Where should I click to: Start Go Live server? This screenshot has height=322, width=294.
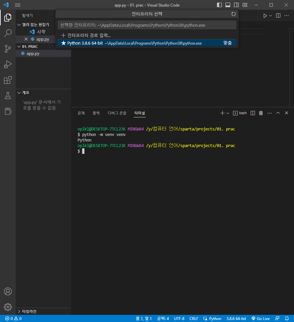(x=260, y=318)
